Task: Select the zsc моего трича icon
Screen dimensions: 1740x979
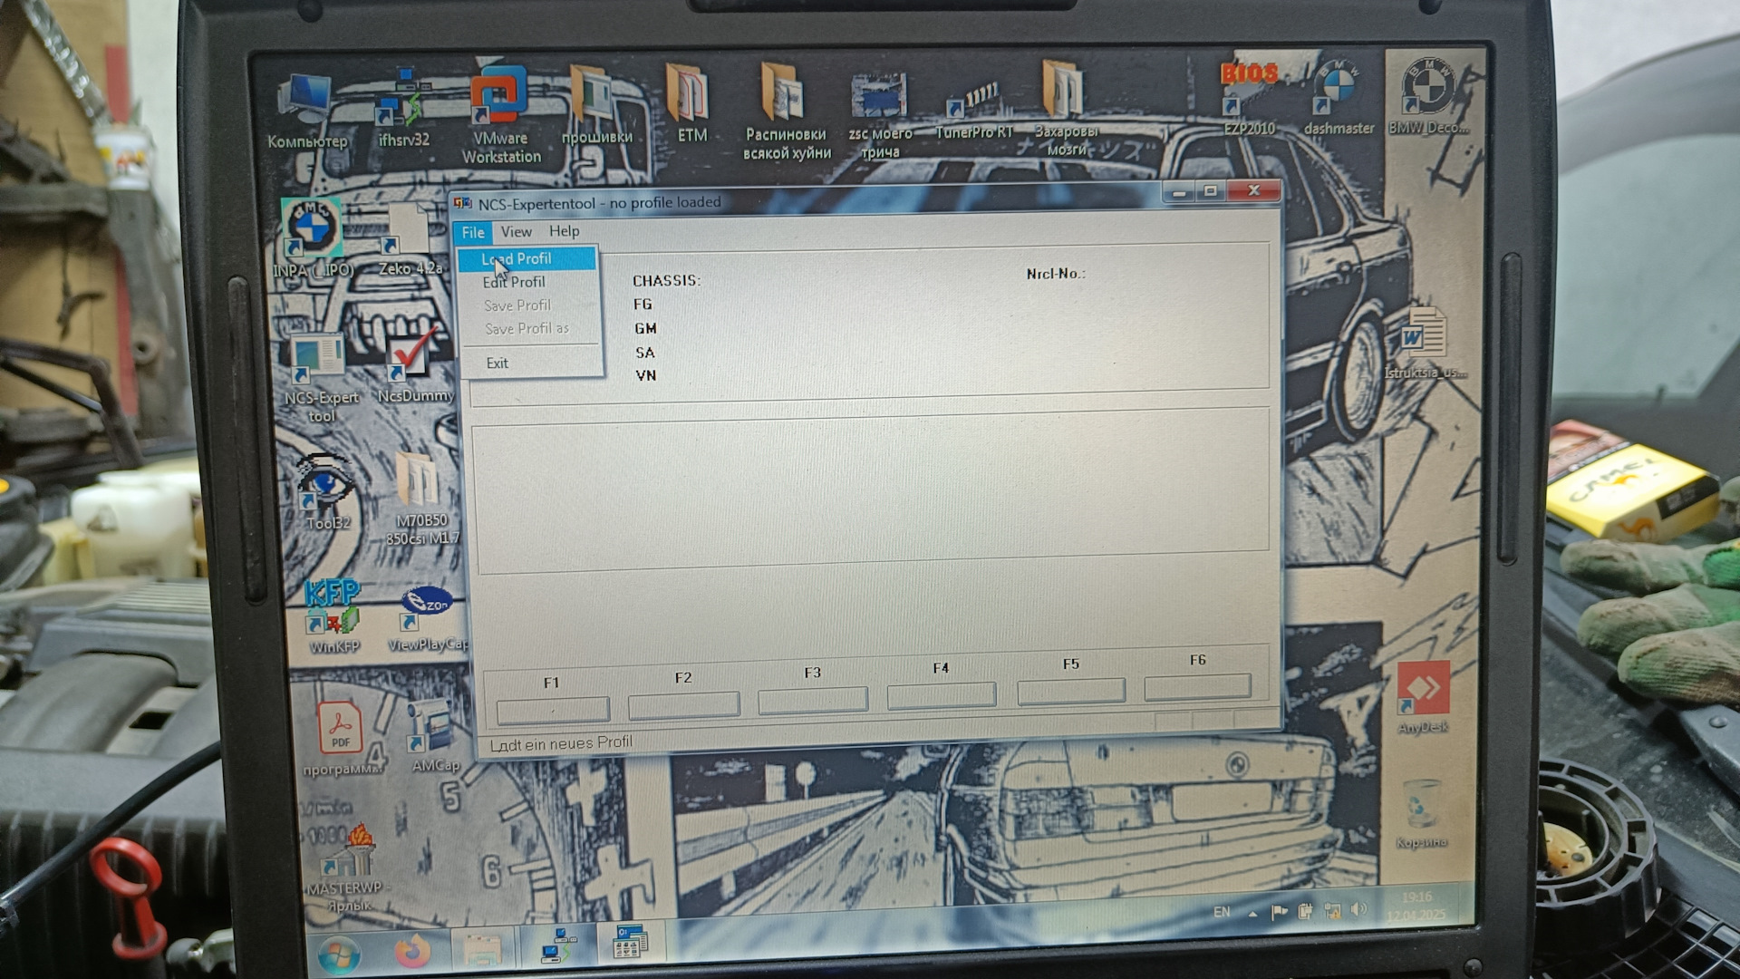Action: tap(879, 114)
